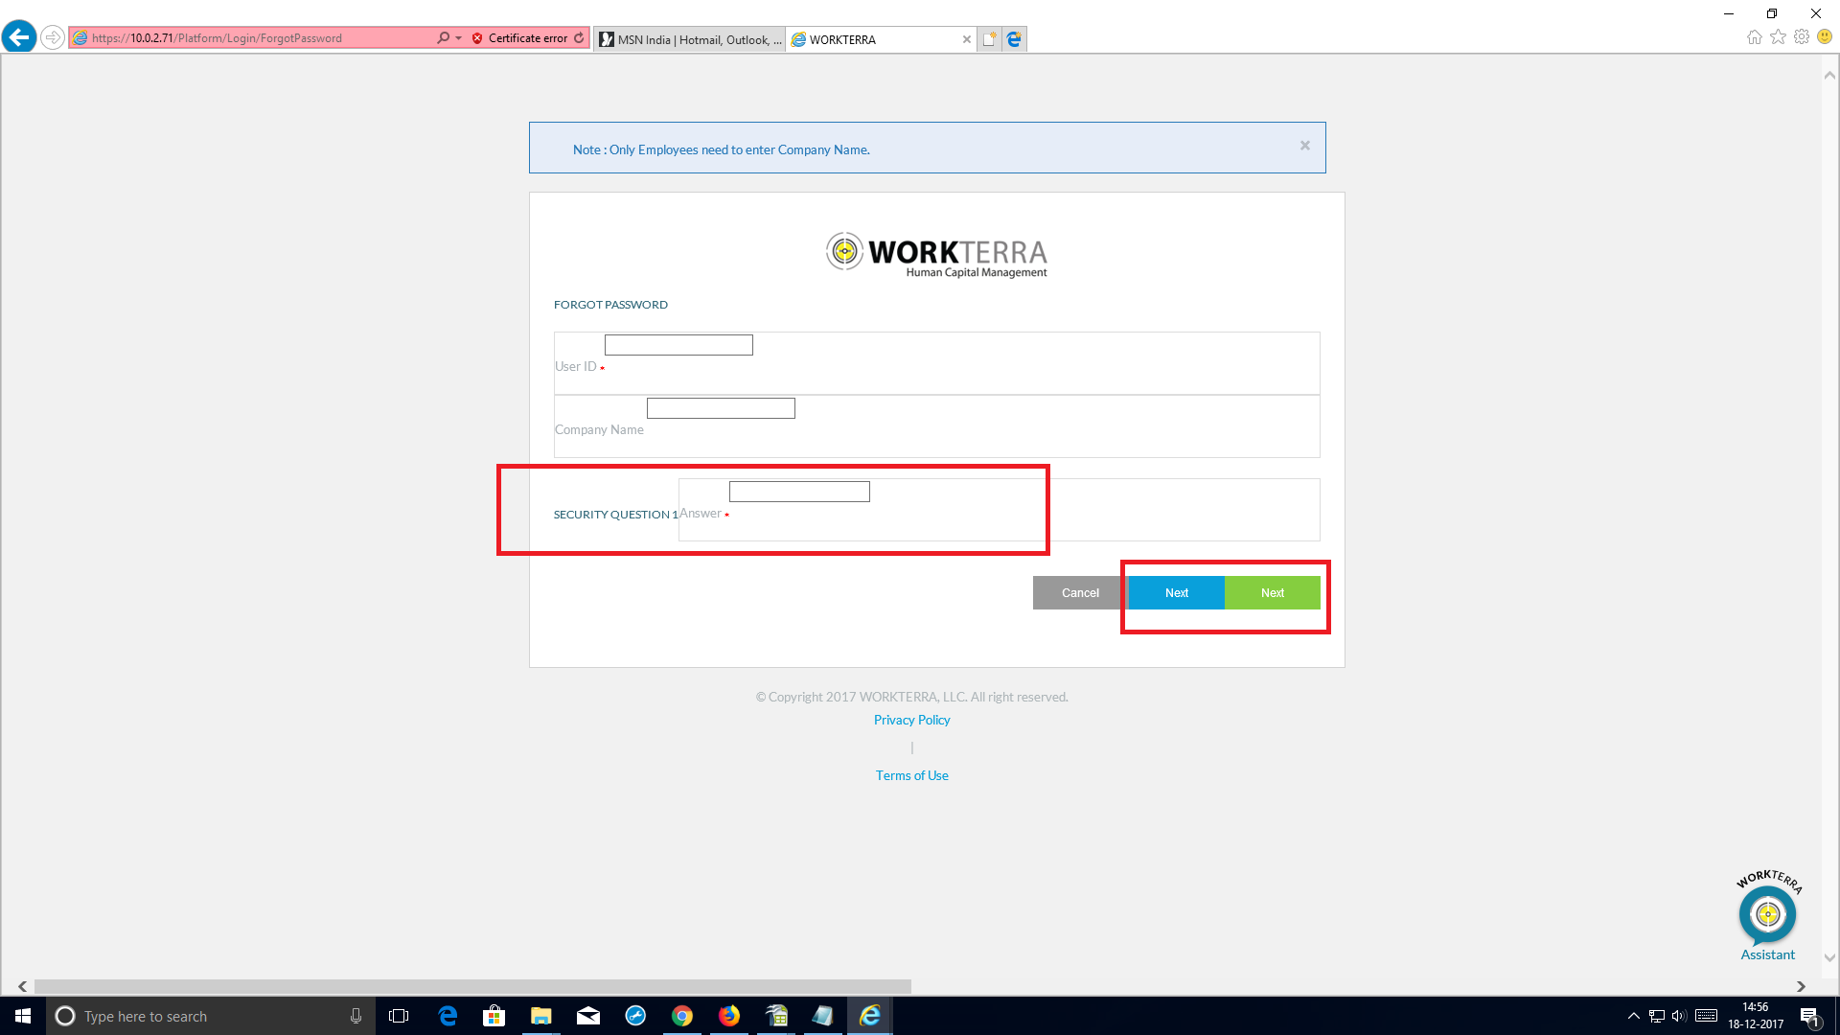Open the browser settings gear
This screenshot has width=1840, height=1035.
pyautogui.click(x=1802, y=36)
